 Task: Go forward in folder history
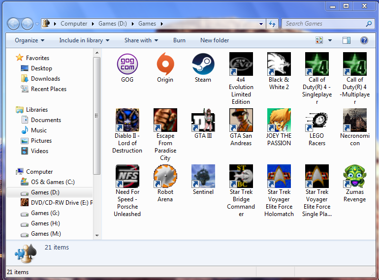click(x=27, y=24)
